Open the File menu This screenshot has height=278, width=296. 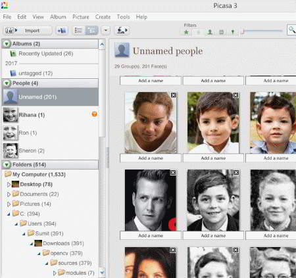(7, 17)
